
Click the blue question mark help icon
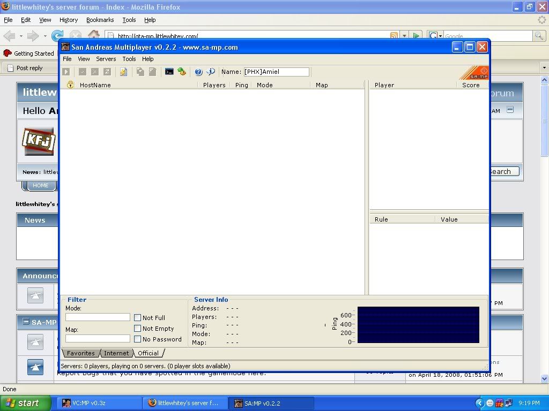(x=198, y=72)
